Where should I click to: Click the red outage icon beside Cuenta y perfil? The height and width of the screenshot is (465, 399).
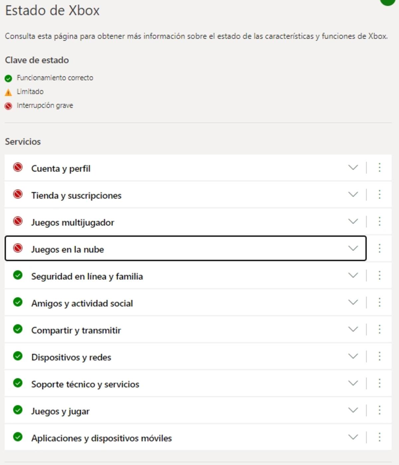tap(18, 167)
